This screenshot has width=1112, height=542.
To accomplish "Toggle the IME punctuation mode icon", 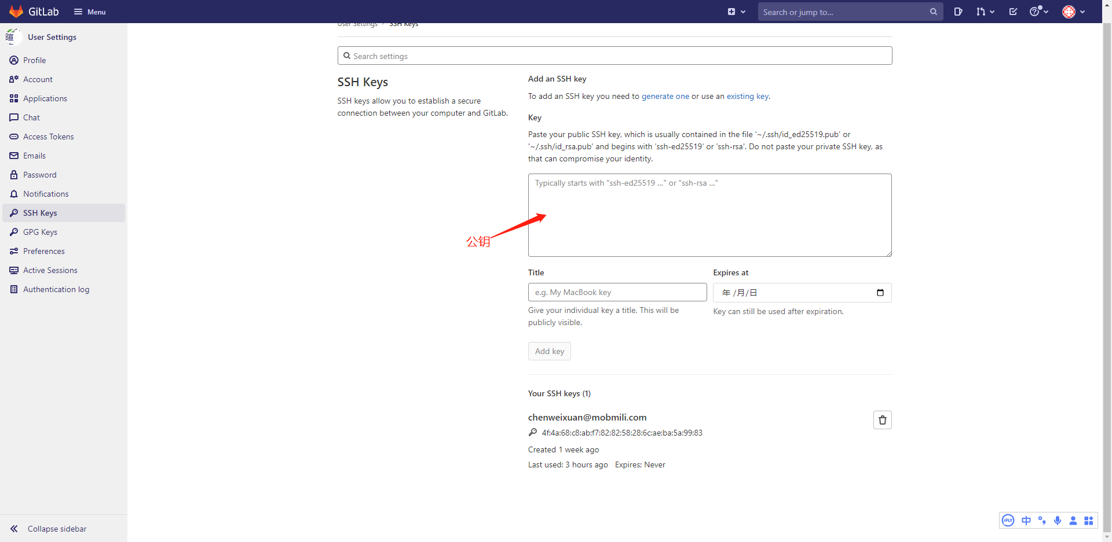I will 1042,521.
